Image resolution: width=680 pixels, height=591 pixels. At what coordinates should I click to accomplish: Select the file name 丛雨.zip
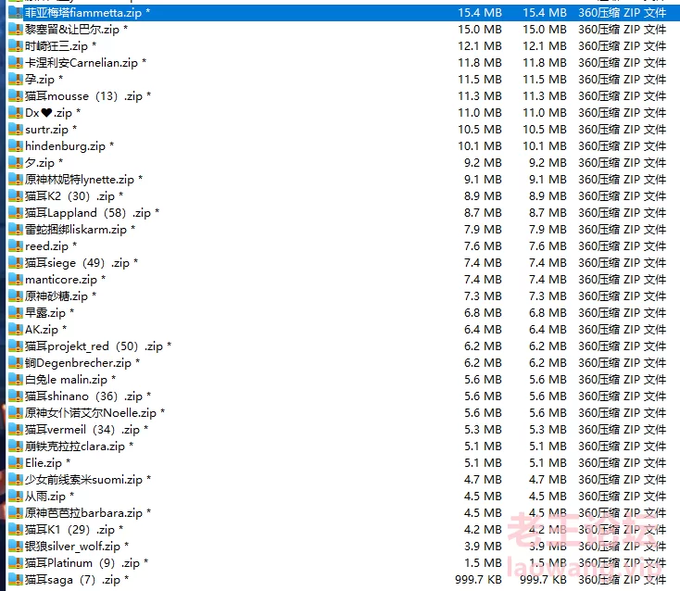click(x=45, y=496)
